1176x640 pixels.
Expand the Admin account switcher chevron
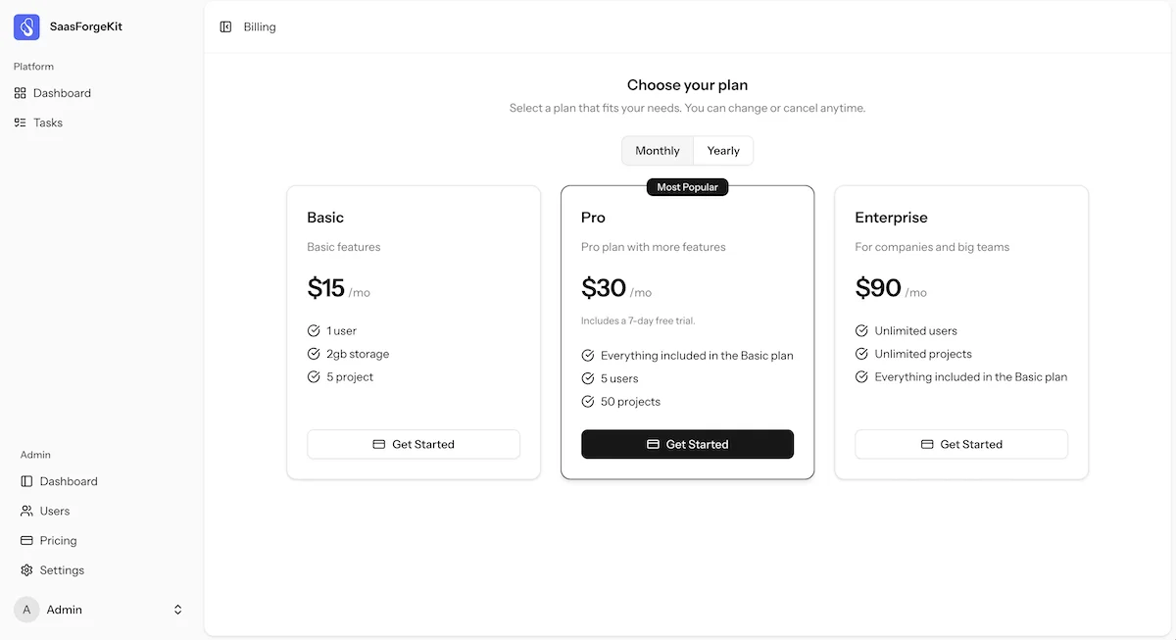coord(177,610)
